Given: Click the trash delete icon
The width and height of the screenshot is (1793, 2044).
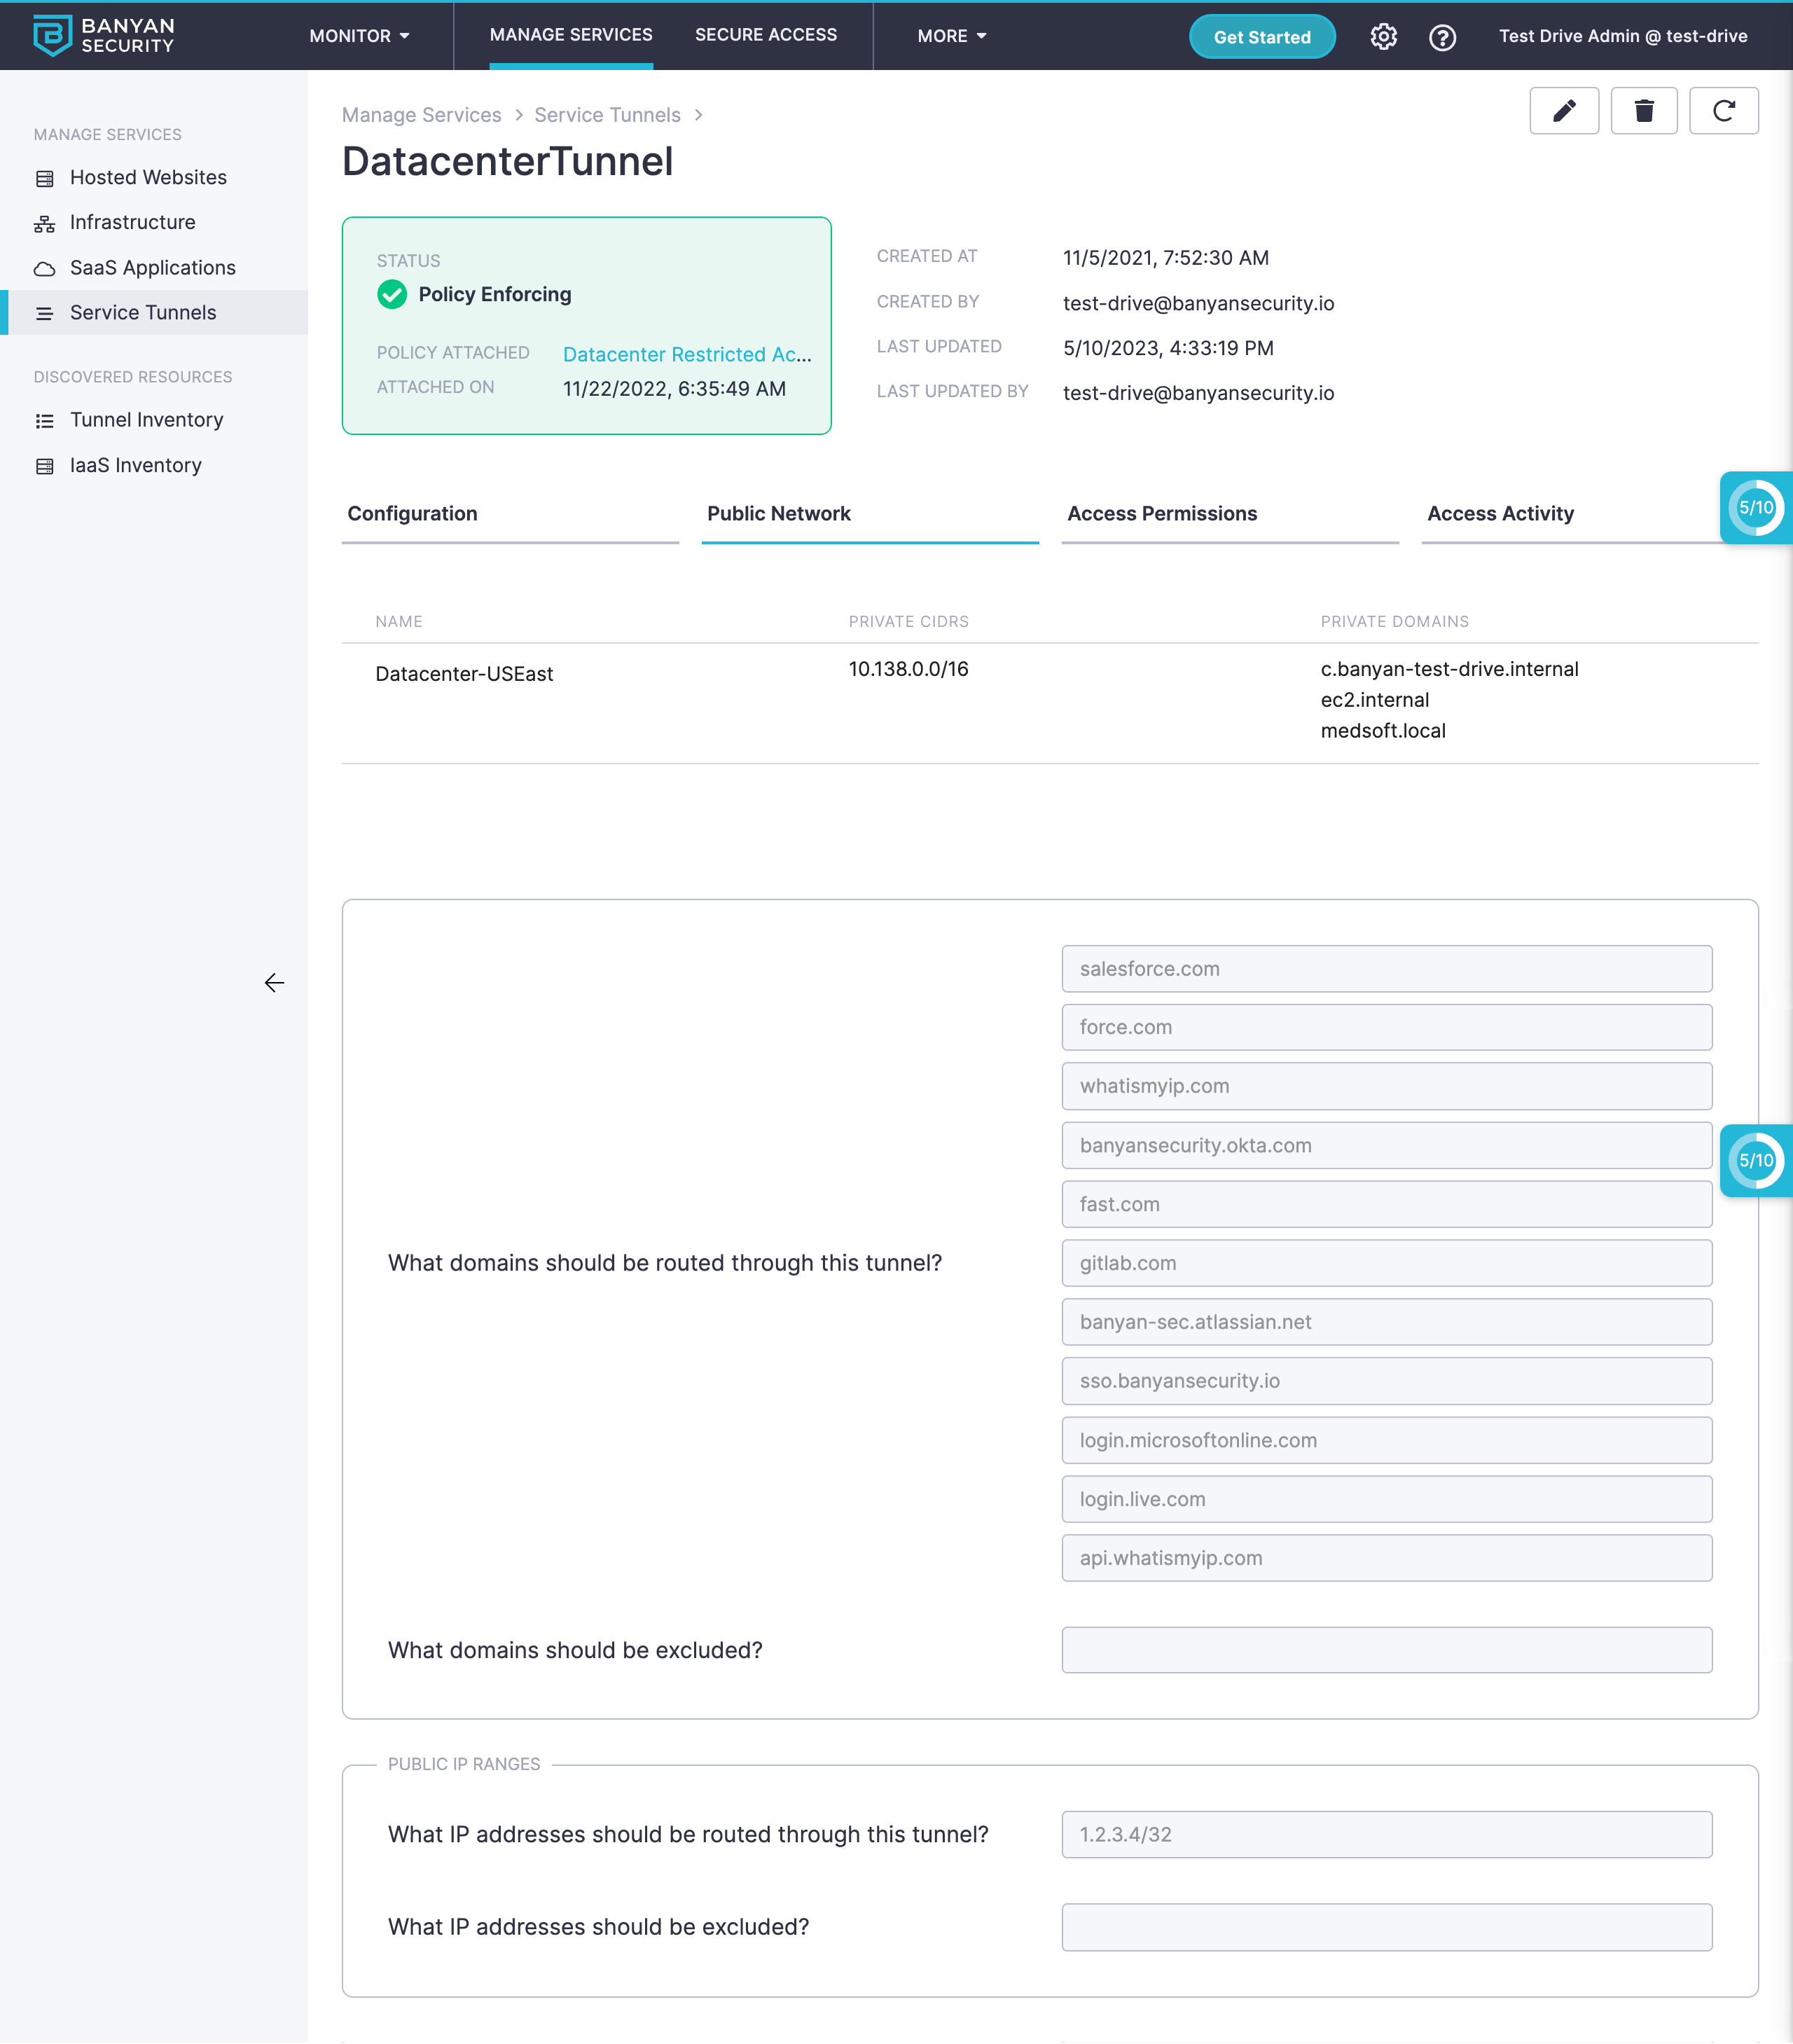Looking at the screenshot, I should [x=1643, y=111].
